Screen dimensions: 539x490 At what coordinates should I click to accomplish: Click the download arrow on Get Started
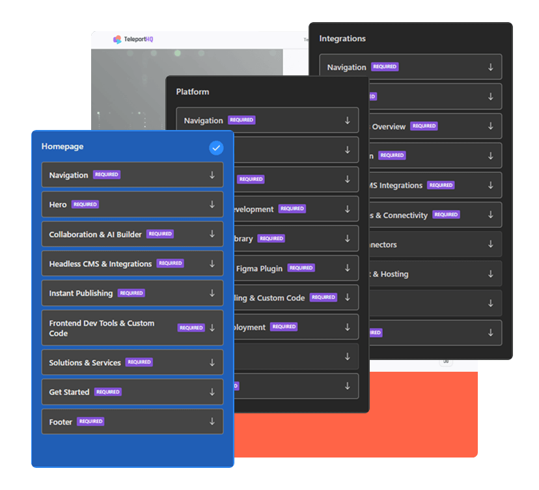(212, 392)
